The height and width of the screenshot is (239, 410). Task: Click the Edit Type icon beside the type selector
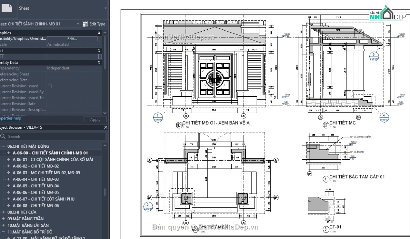pyautogui.click(x=85, y=24)
